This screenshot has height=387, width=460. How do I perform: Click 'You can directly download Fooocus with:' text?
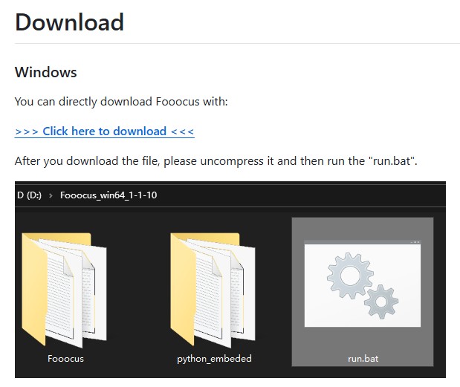point(121,102)
